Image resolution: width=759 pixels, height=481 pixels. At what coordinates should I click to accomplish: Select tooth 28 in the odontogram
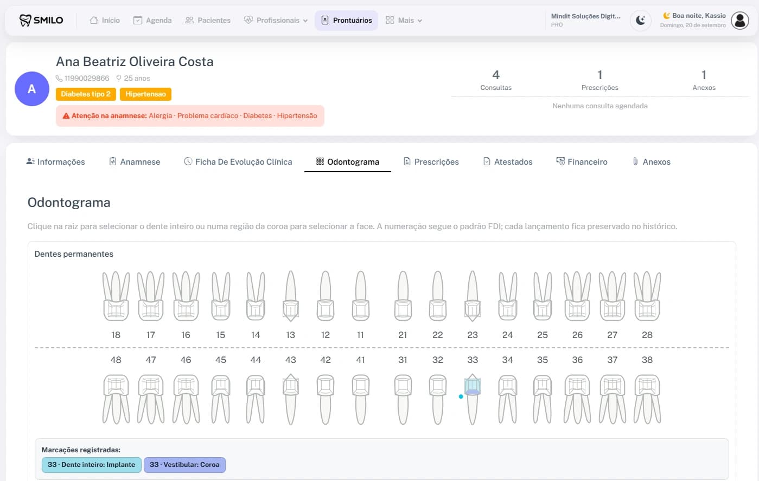tap(647, 296)
